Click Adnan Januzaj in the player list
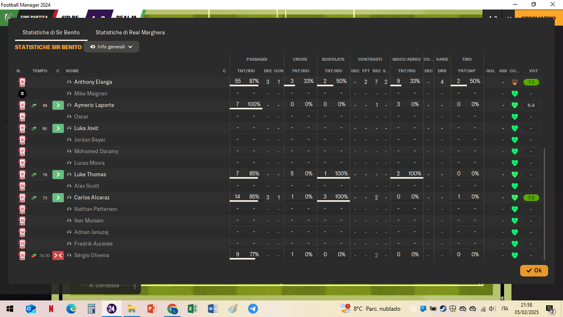The height and width of the screenshot is (317, 563). click(91, 232)
